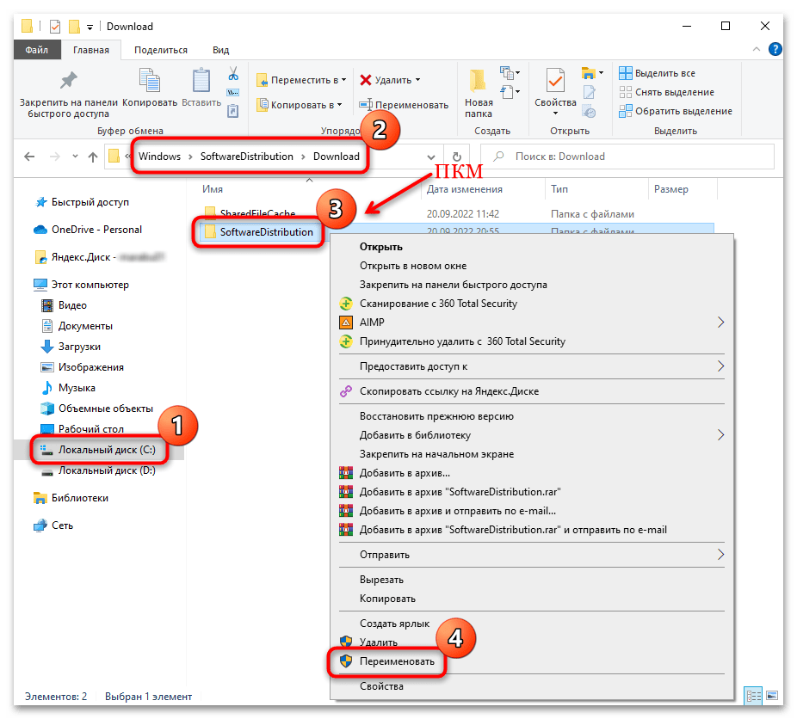
Task: Choose Rename from the context menu
Action: (391, 661)
